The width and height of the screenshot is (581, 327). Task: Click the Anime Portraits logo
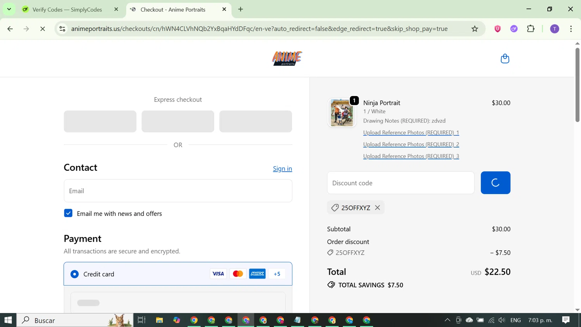(x=287, y=59)
